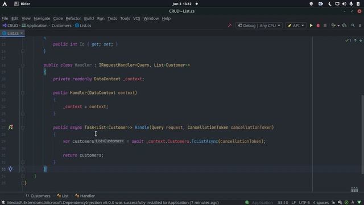Open the Window menu
This screenshot has width=364, height=205.
pos(151,18)
